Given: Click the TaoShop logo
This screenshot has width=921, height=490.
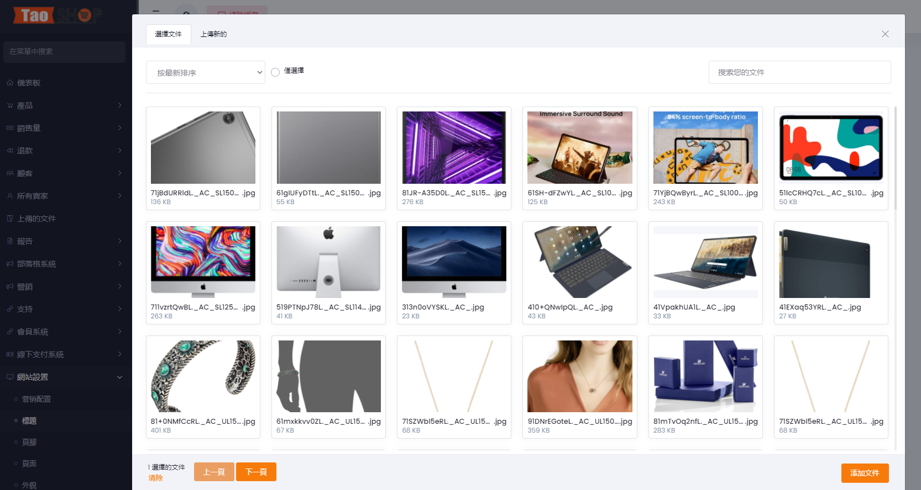Looking at the screenshot, I should [x=58, y=15].
